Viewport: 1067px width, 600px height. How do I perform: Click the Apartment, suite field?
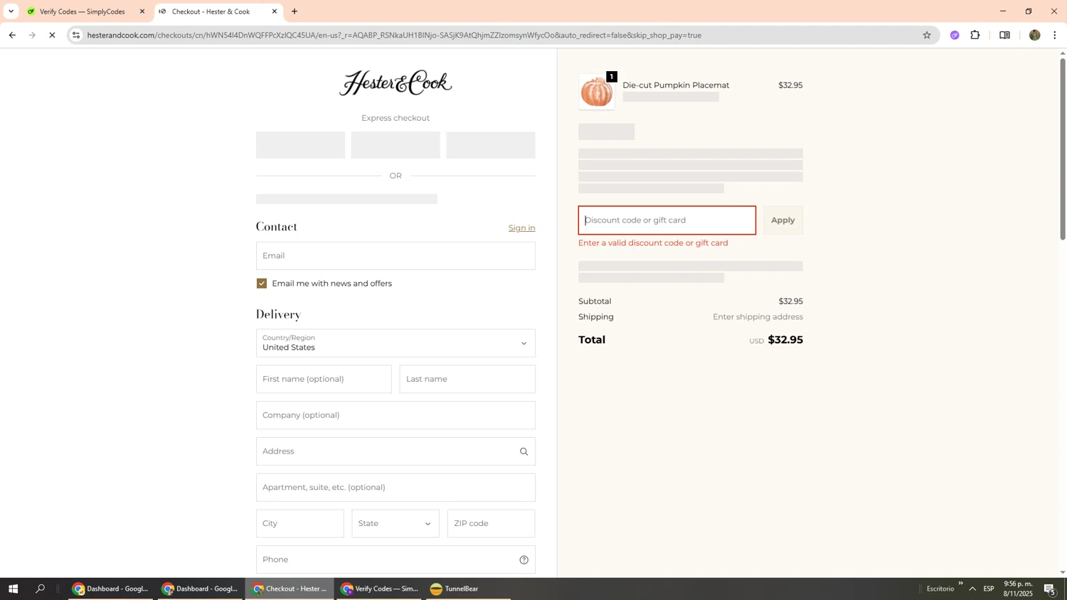point(396,488)
